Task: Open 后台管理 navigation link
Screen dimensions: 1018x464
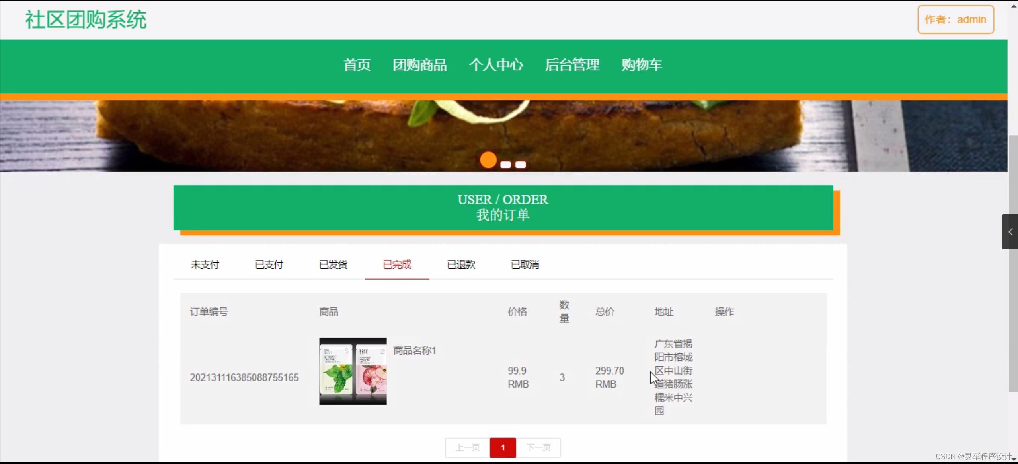Action: [572, 65]
